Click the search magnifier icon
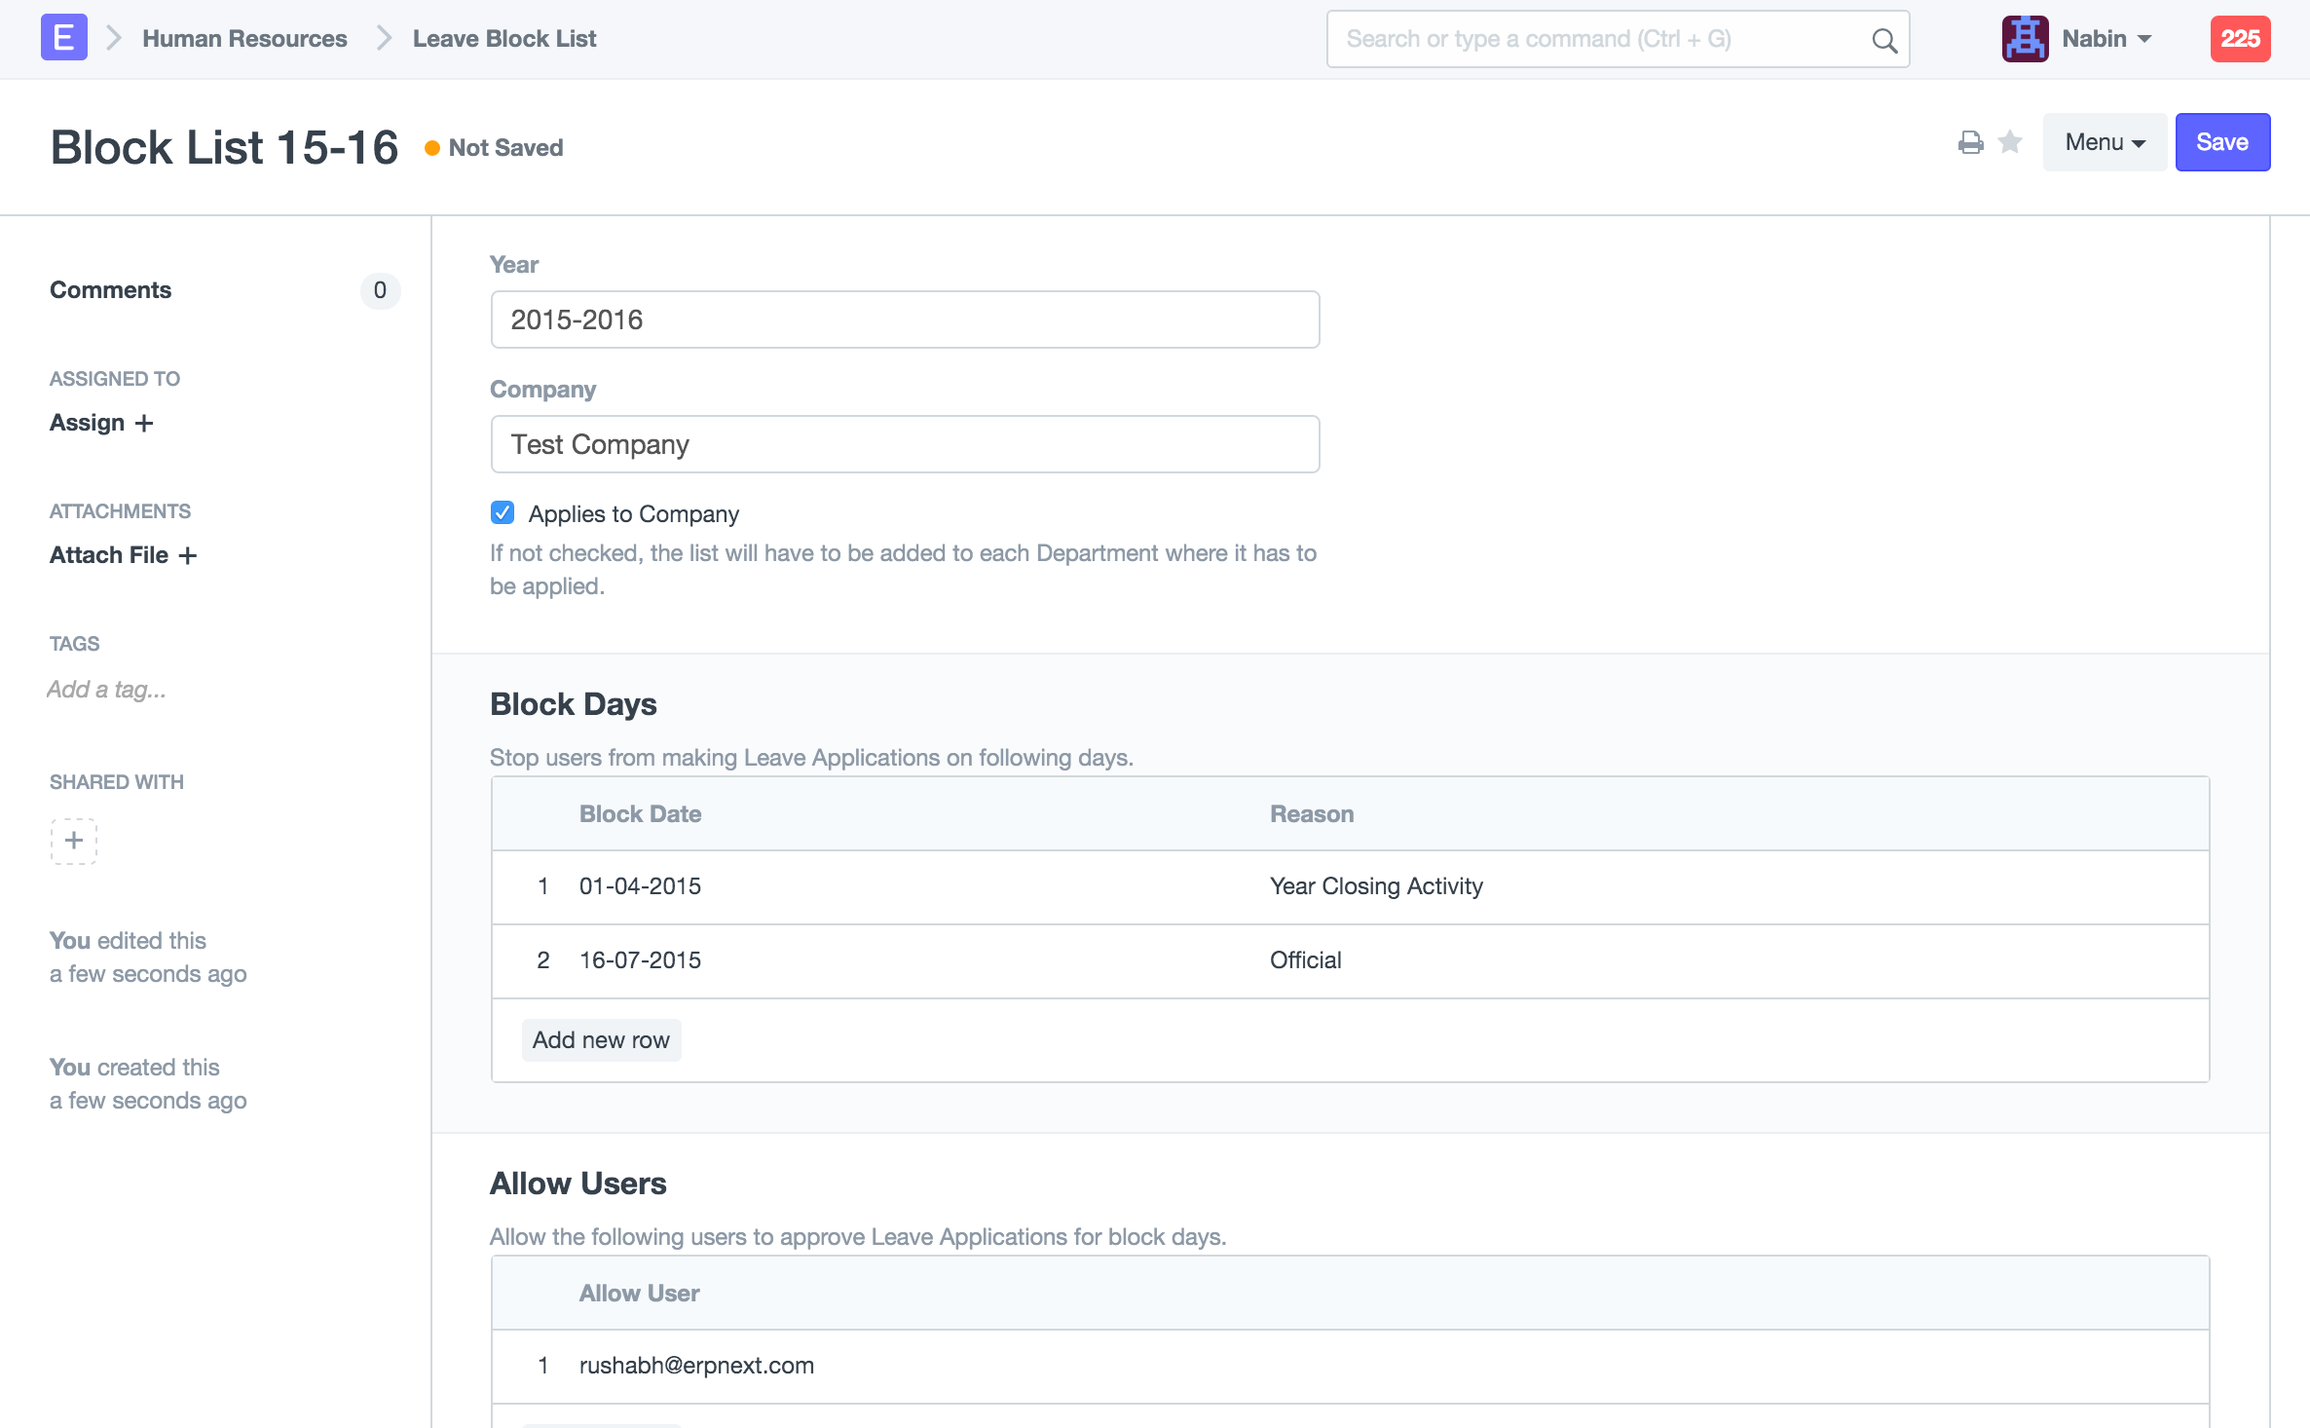The height and width of the screenshot is (1428, 2310). click(x=1883, y=40)
